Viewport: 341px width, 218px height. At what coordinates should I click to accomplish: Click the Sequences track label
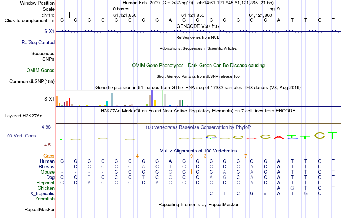click(x=43, y=53)
